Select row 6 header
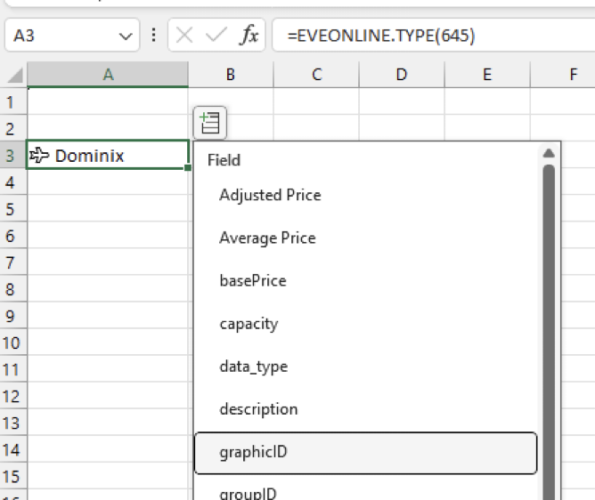 click(13, 236)
